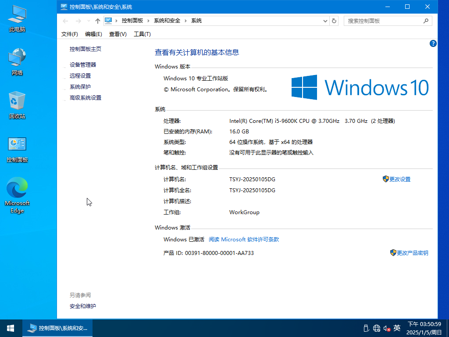Viewport: 449px width, 337px height.
Task: Click the 16.0 GB RAM value
Action: [x=239, y=132]
